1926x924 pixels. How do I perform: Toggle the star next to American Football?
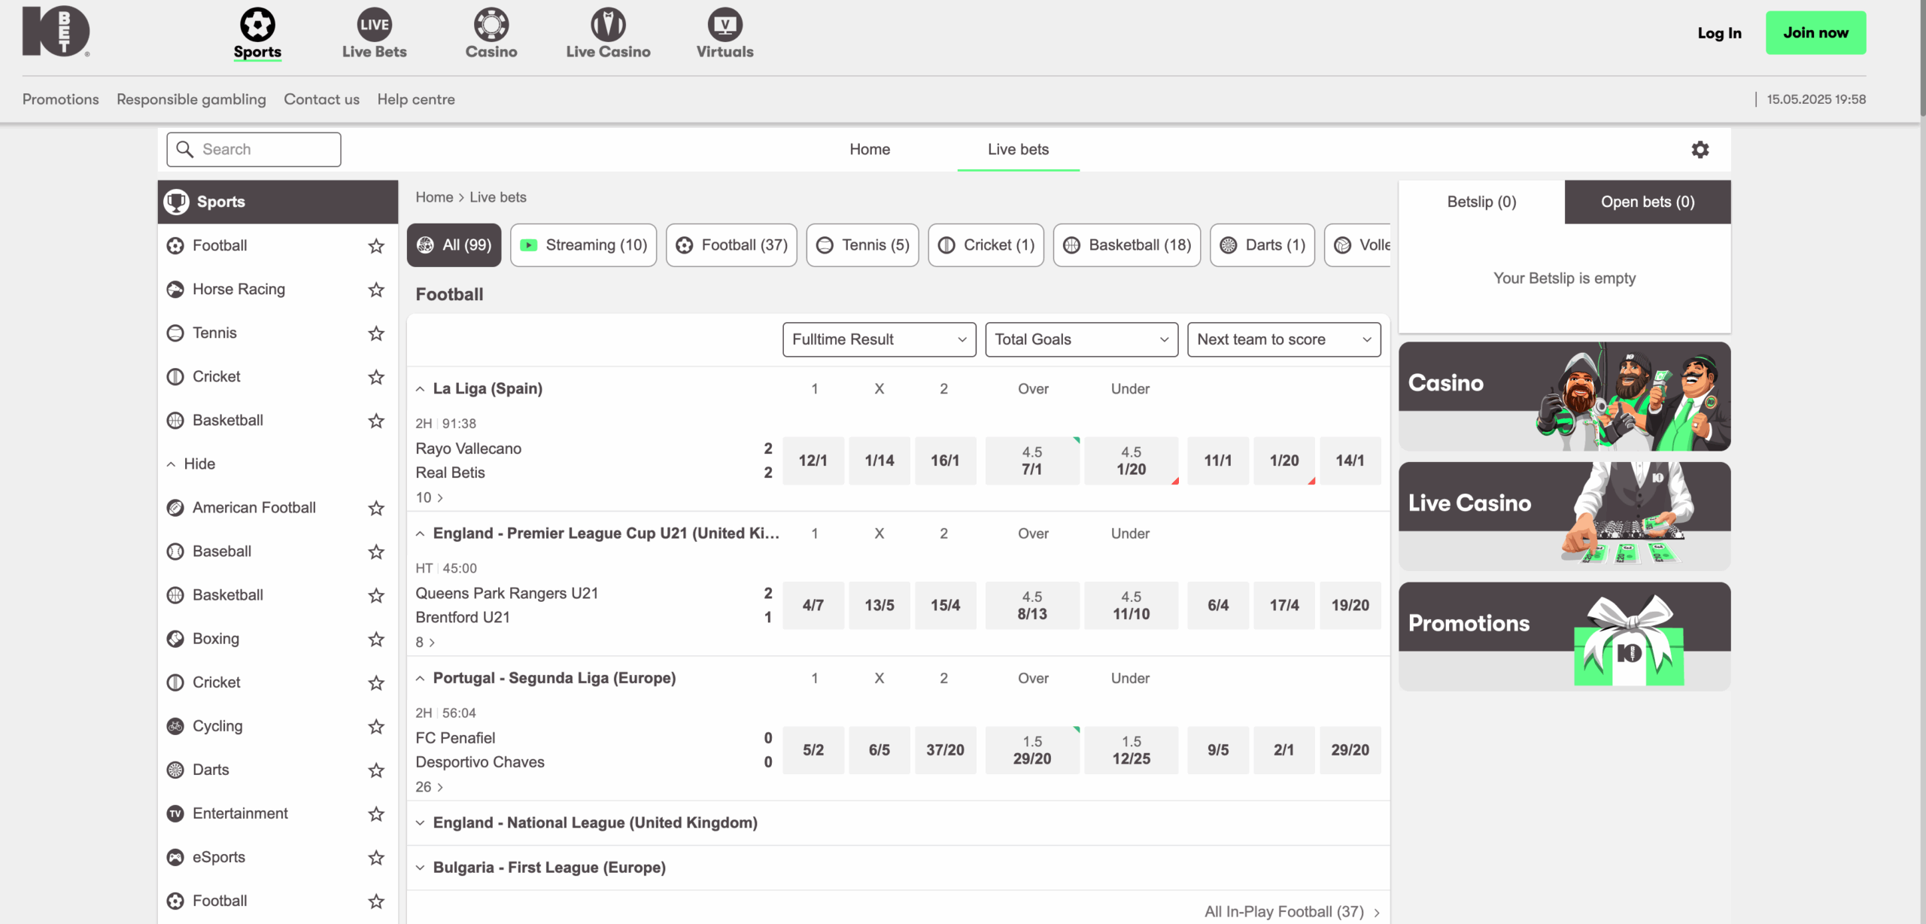pyautogui.click(x=376, y=507)
